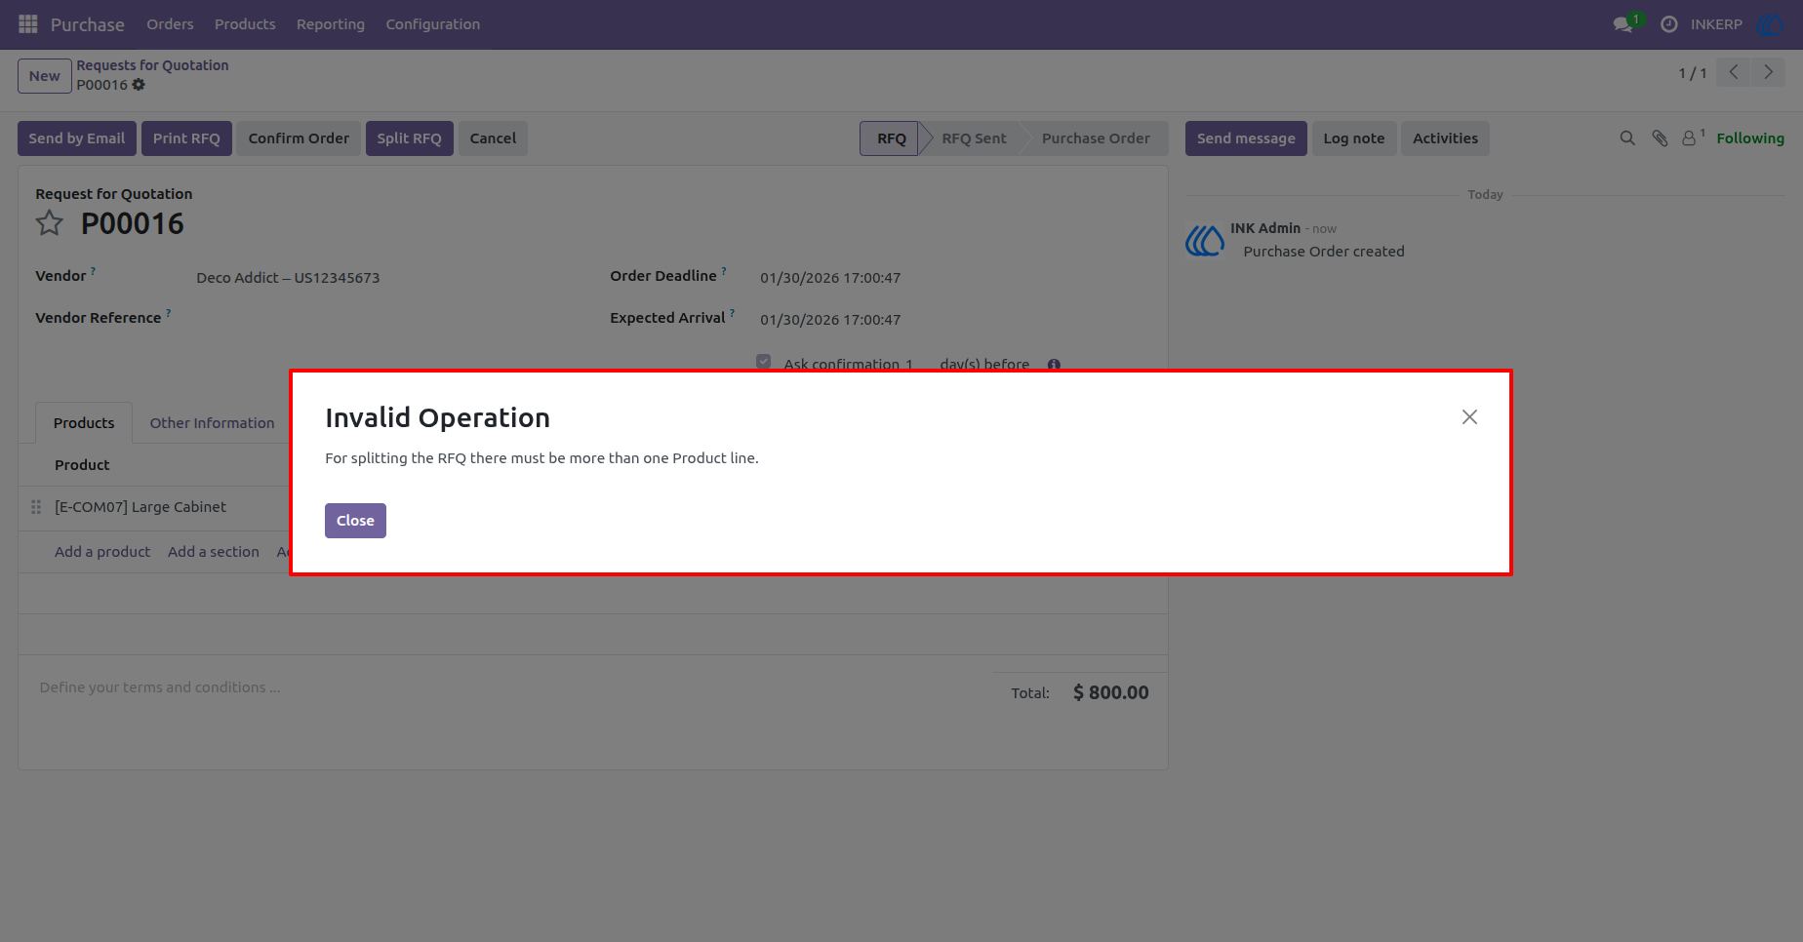Click Log note button
This screenshot has height=942, width=1803.
1354,138
